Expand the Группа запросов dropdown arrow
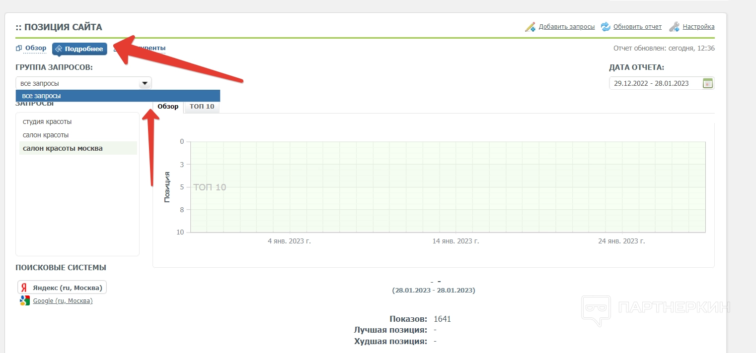Image resolution: width=756 pixels, height=353 pixels. 145,83
